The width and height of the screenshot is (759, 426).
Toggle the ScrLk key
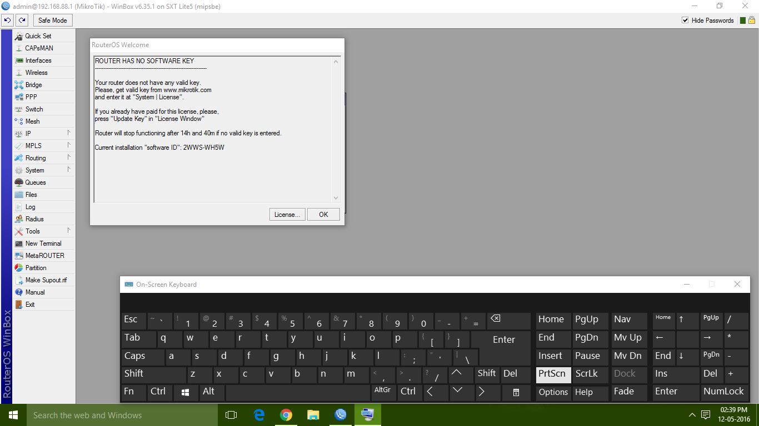pyautogui.click(x=591, y=375)
